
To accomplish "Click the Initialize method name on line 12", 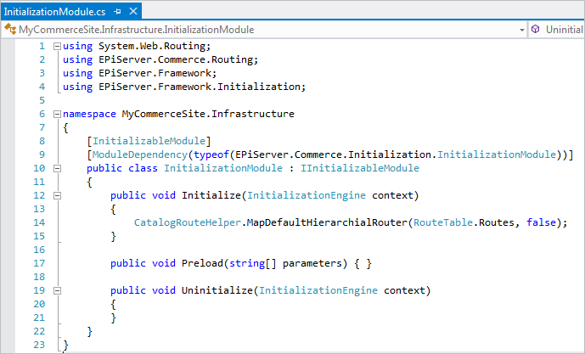I will [211, 195].
